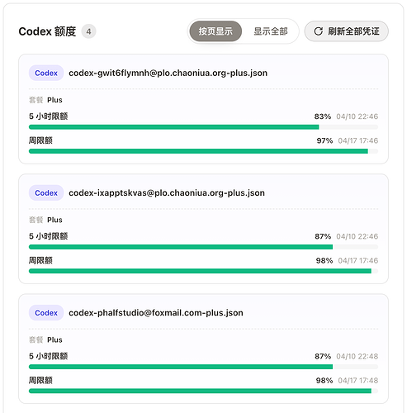This screenshot has width=407, height=413.
Task: Select the 按页显示 toggle option
Action: (215, 31)
